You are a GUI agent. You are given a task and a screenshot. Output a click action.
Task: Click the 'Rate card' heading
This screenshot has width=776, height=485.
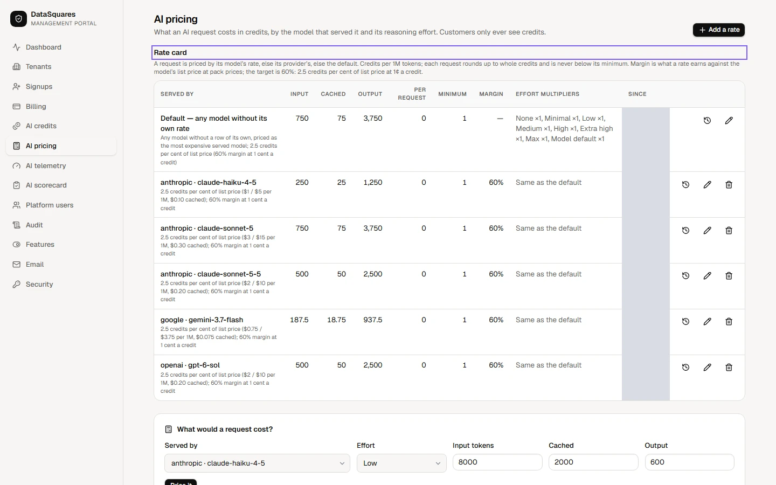click(x=170, y=53)
